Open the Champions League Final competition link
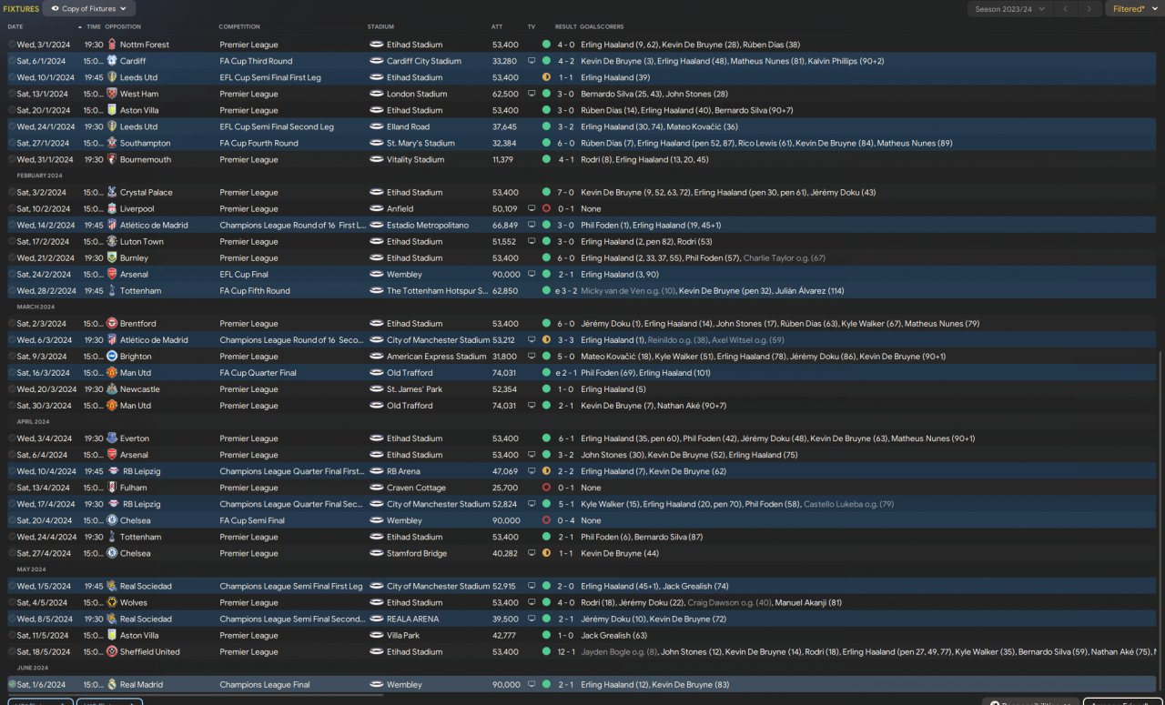The height and width of the screenshot is (705, 1165). coord(264,684)
